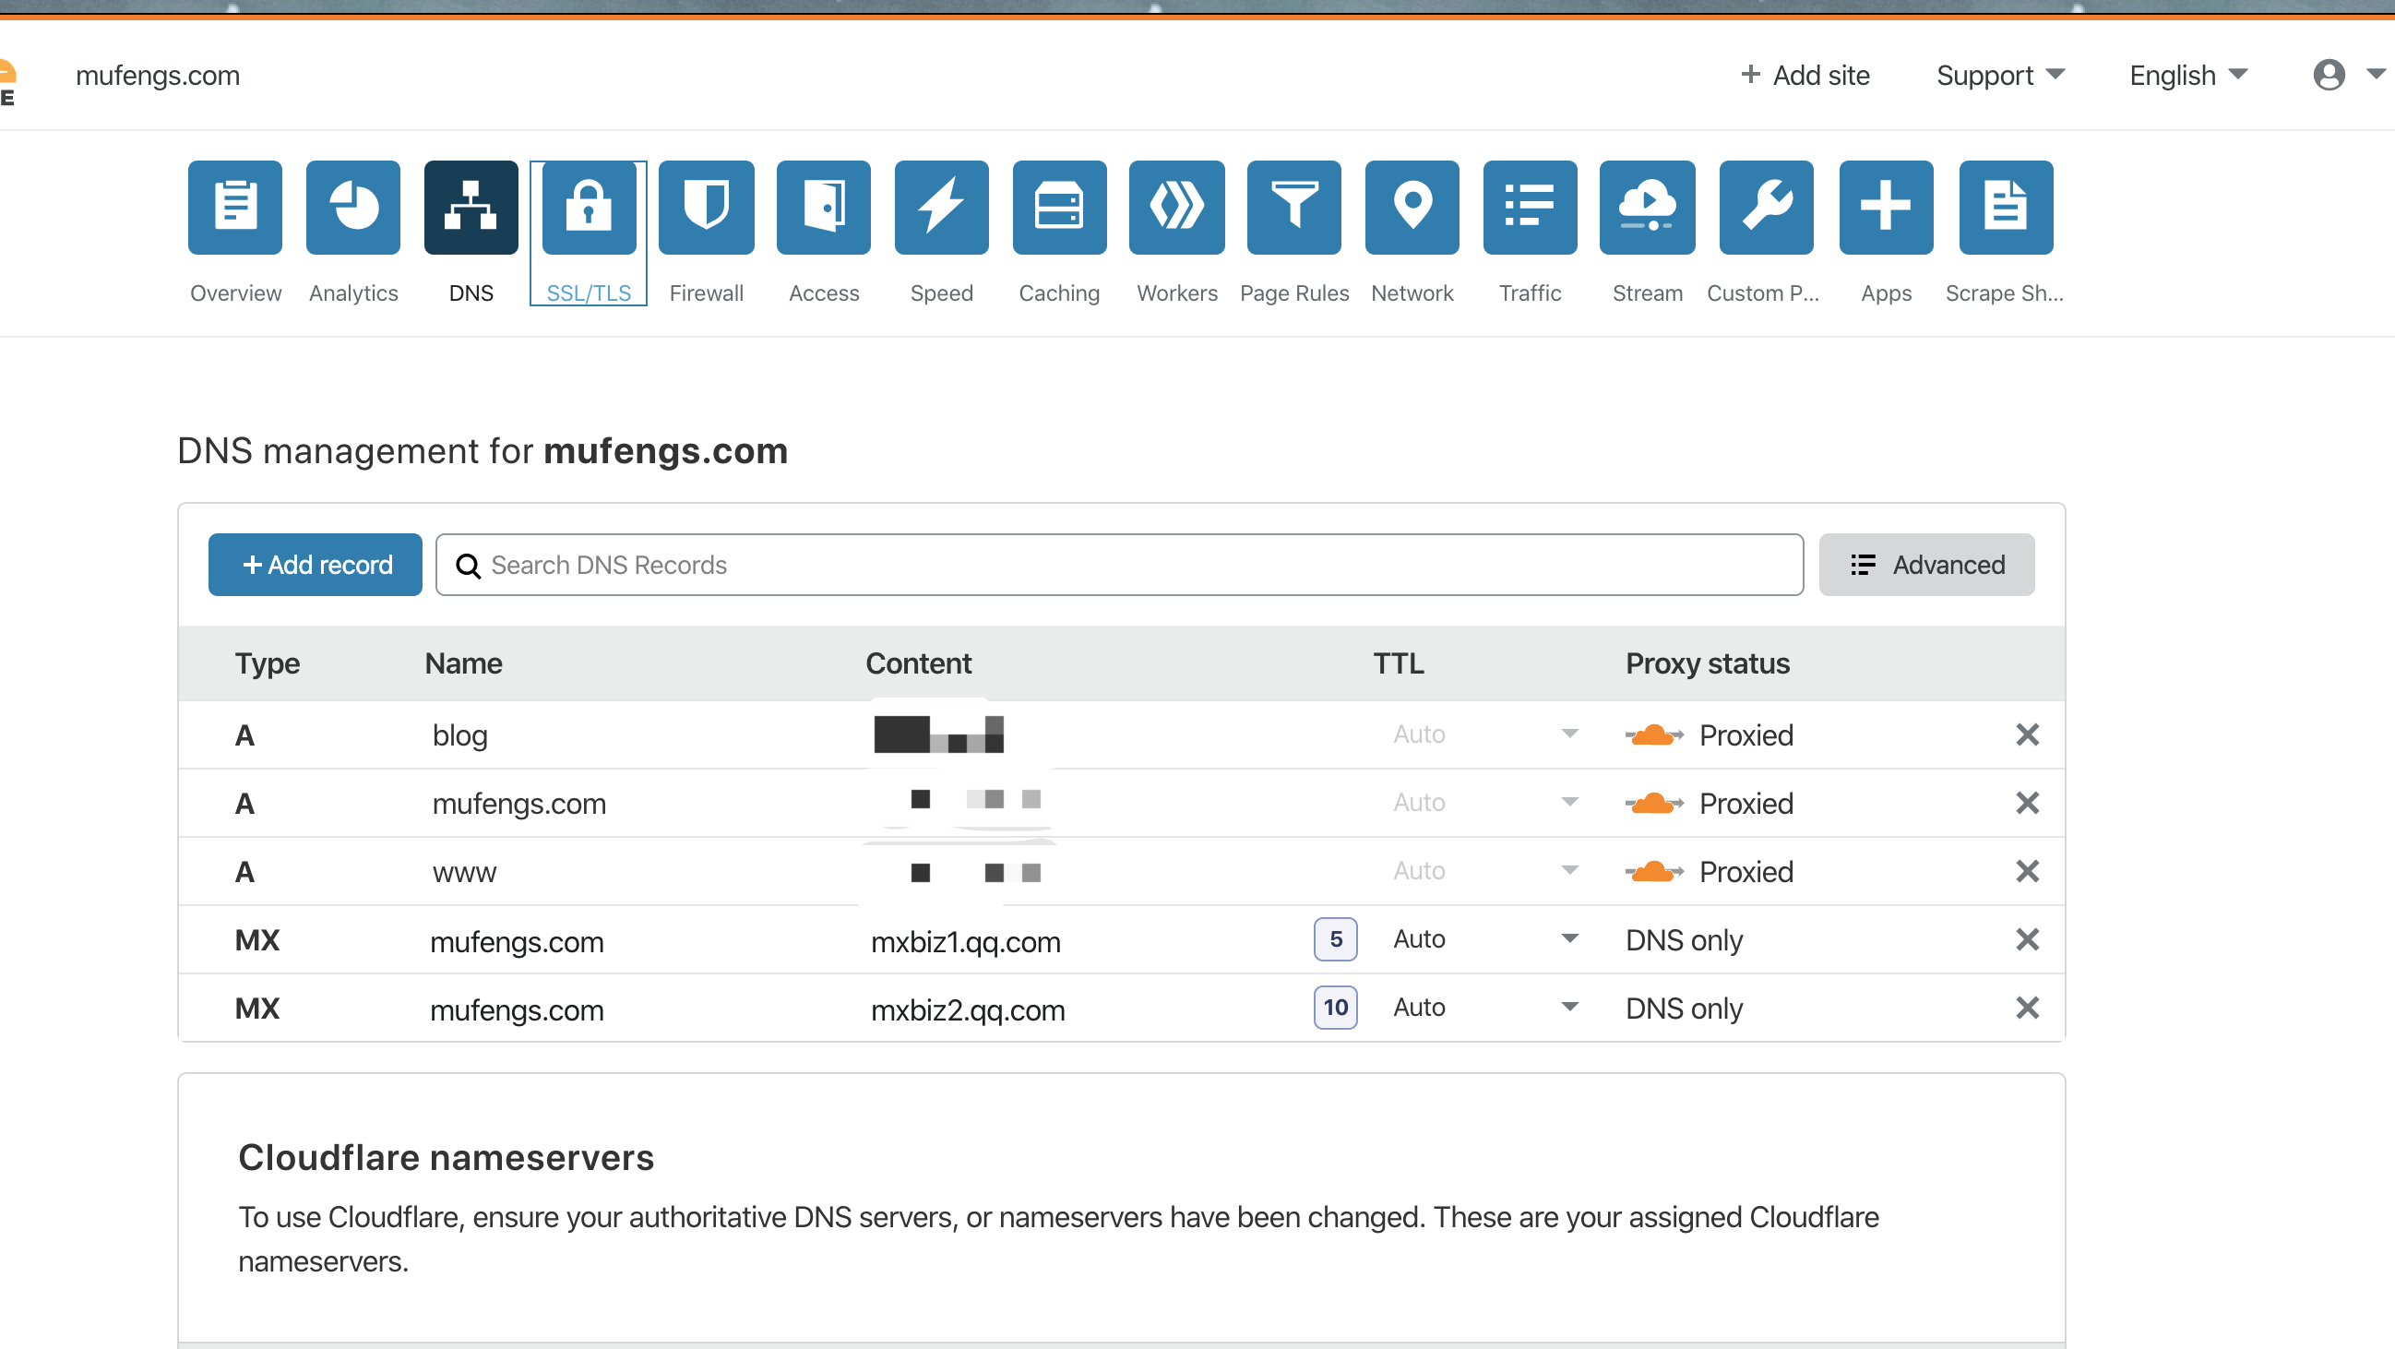Open the Firewall shield icon
The height and width of the screenshot is (1349, 2395).
pos(706,207)
